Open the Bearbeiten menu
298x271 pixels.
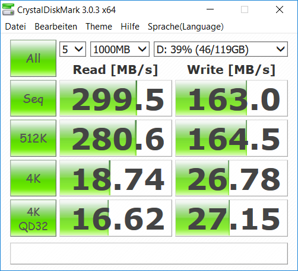coord(56,27)
